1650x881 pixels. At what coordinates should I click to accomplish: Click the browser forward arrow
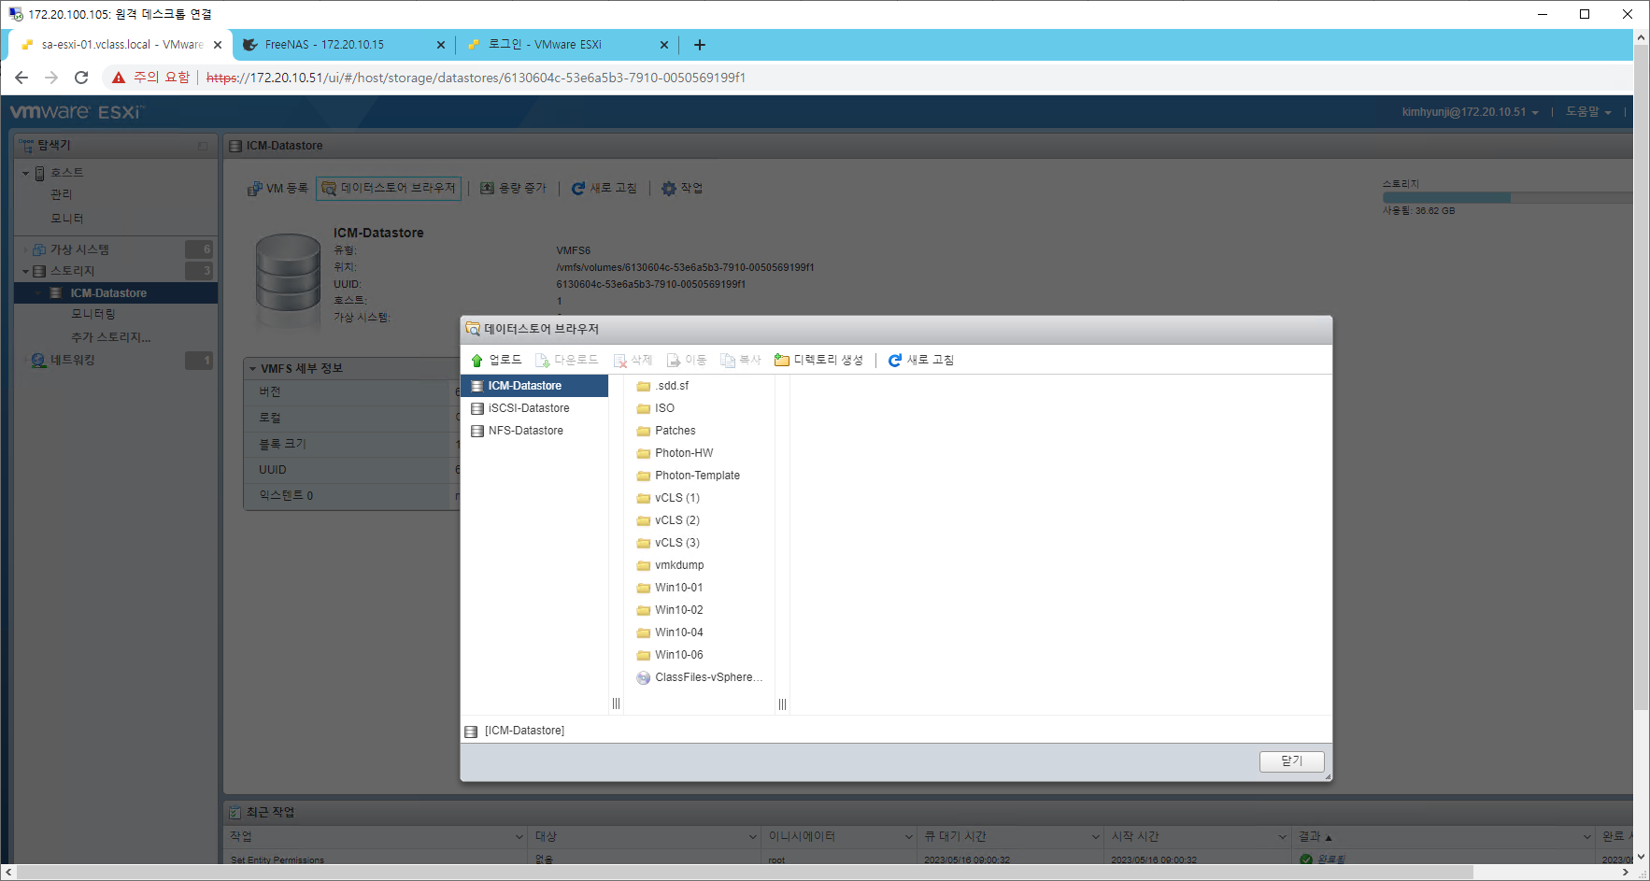point(51,78)
